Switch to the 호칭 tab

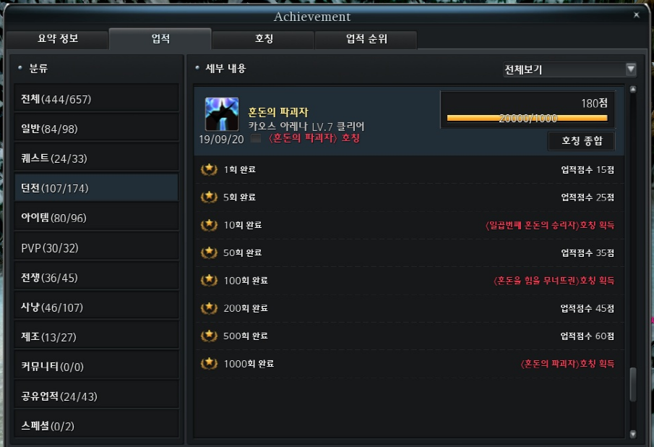pos(264,39)
